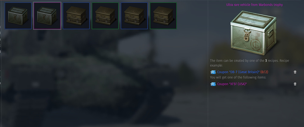Viewport: 304px width, 127px height.
Task: Select the first silver crate with blue border
Action: pos(18,16)
